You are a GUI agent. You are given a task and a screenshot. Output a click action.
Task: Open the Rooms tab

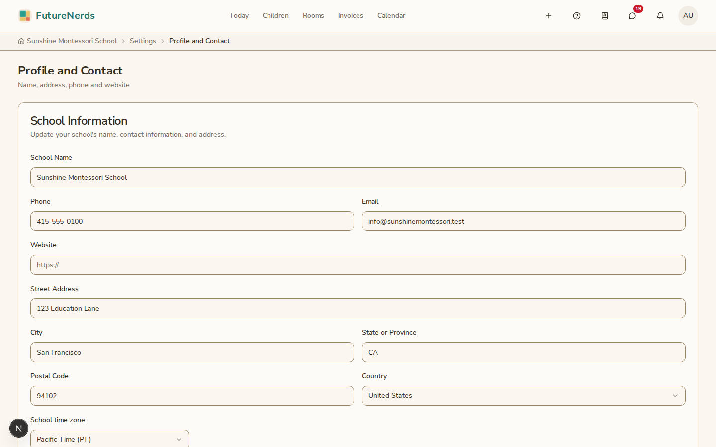click(x=313, y=16)
